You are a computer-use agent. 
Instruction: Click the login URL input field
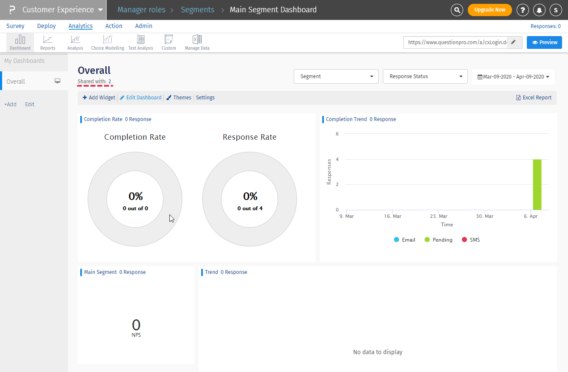[x=455, y=42]
